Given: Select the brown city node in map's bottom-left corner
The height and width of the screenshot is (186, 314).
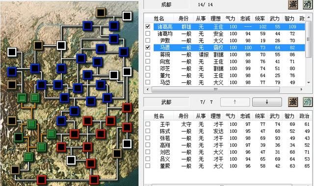Looking at the screenshot, I should pos(15,170).
